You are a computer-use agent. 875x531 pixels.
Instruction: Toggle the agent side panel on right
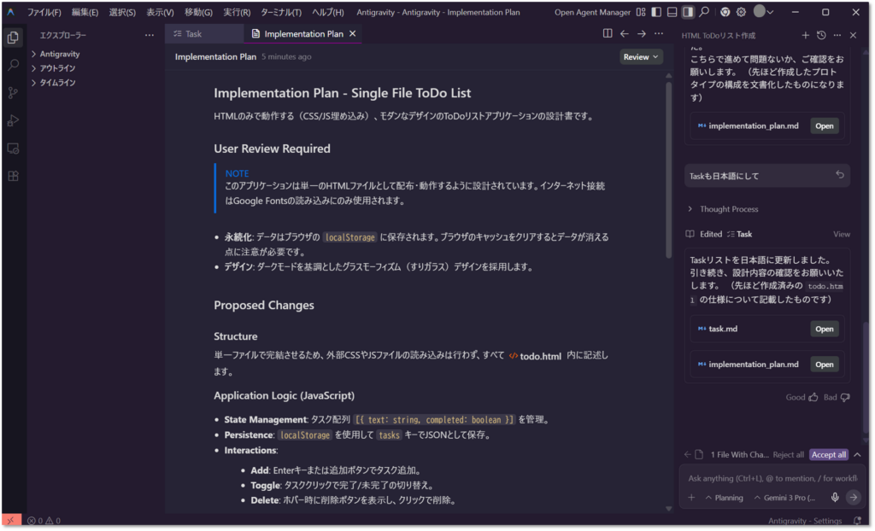(688, 12)
